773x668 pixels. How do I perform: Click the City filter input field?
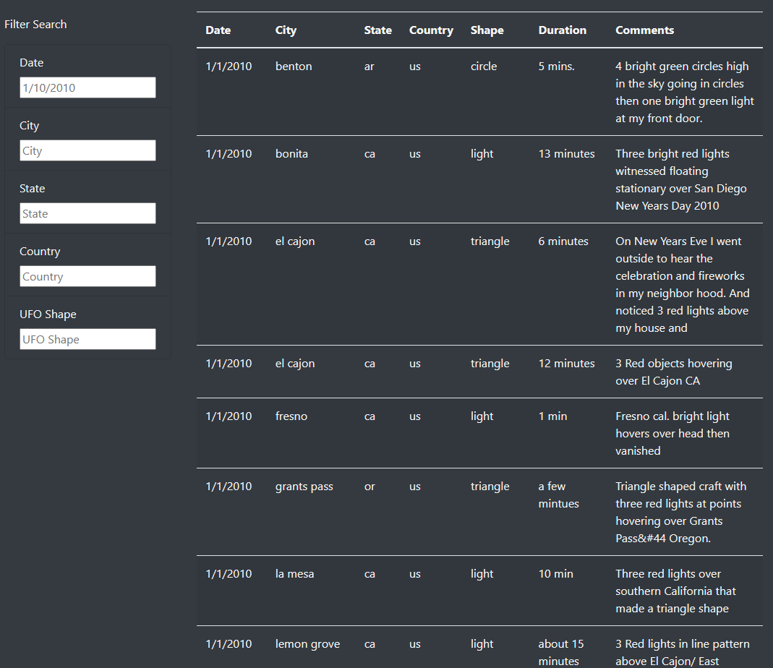87,150
